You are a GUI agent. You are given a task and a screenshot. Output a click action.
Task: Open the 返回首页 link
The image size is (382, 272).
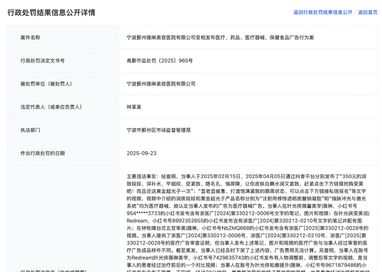367,12
